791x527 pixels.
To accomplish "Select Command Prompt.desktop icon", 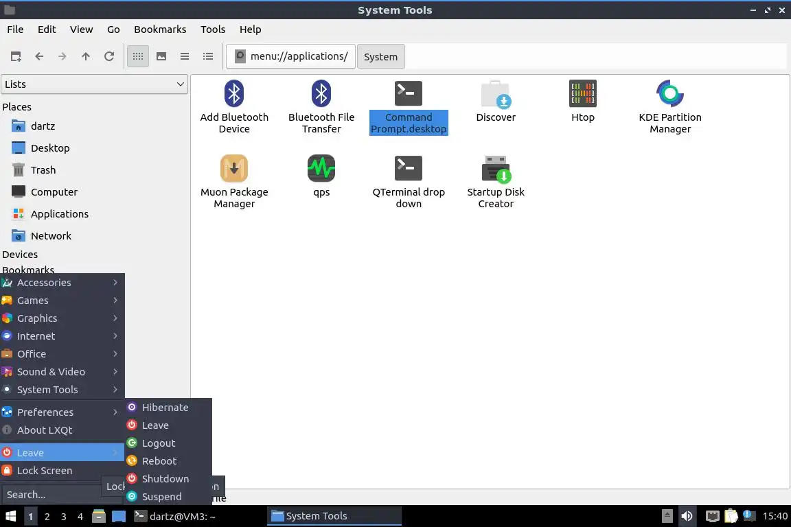I will (409, 107).
